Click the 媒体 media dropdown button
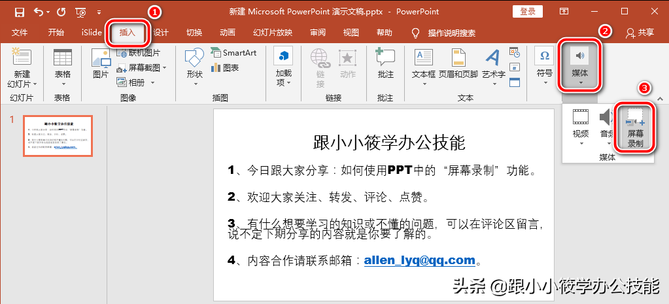Screen dimensions: 669x304 (x=579, y=67)
